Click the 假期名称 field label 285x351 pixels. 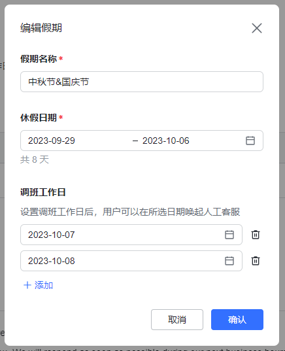click(39, 59)
